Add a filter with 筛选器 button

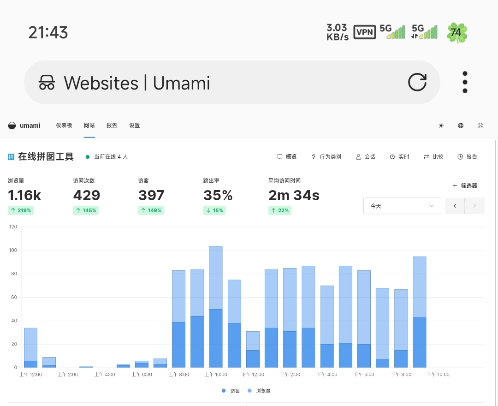click(465, 186)
